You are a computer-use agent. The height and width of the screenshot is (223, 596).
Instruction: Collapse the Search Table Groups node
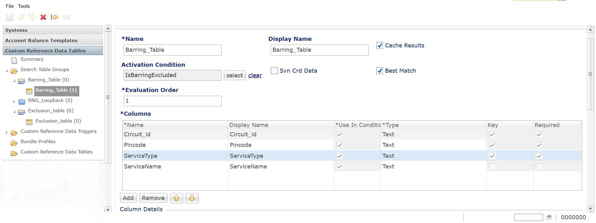tap(7, 71)
